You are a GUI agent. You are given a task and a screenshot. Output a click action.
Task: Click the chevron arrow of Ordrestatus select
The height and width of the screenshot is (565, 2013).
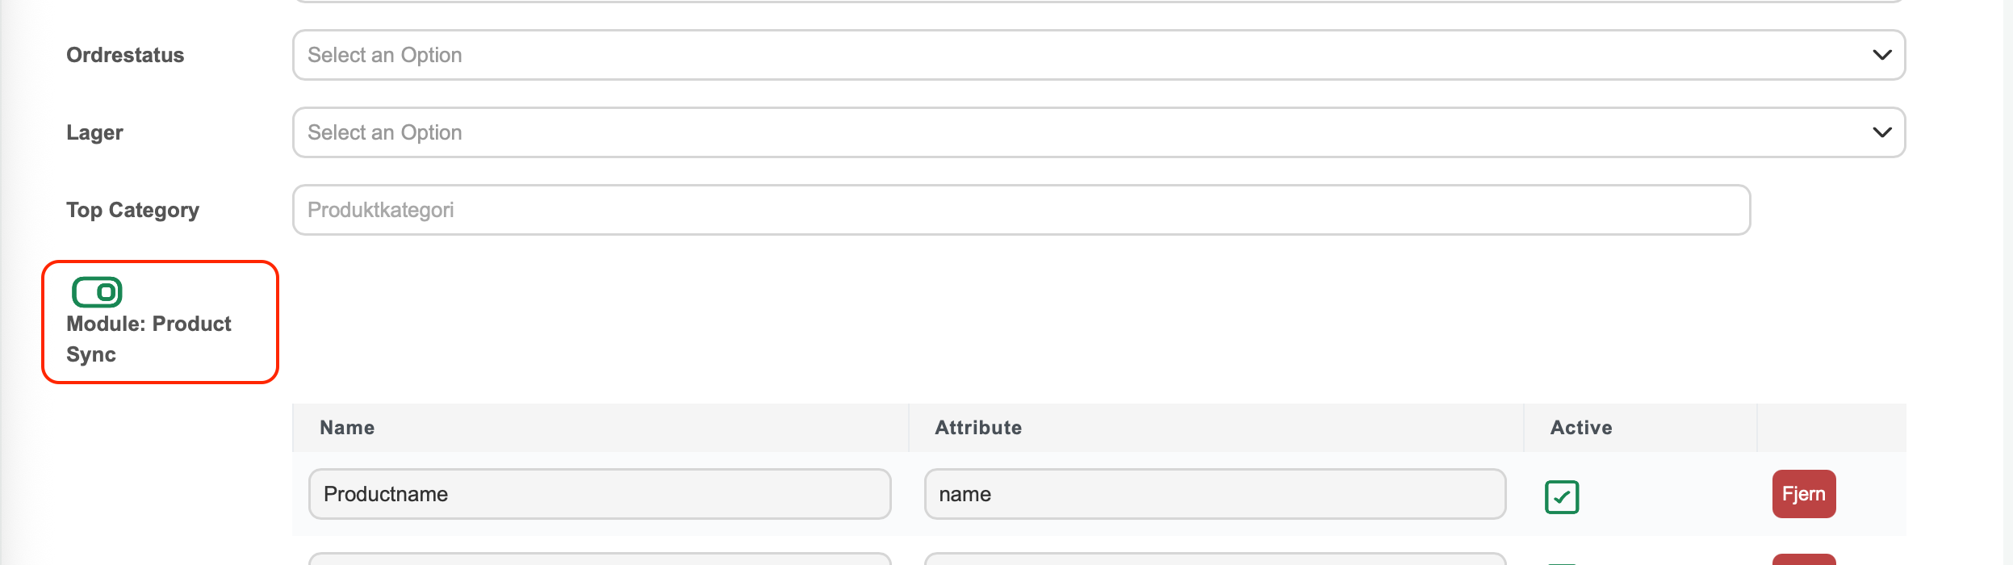(1881, 55)
